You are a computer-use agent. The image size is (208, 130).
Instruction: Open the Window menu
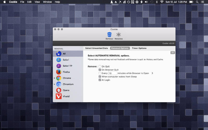click(47, 2)
